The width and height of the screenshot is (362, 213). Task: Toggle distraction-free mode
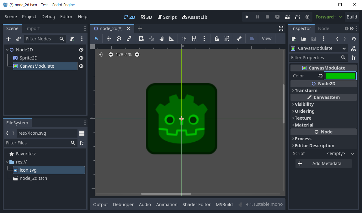281,29
